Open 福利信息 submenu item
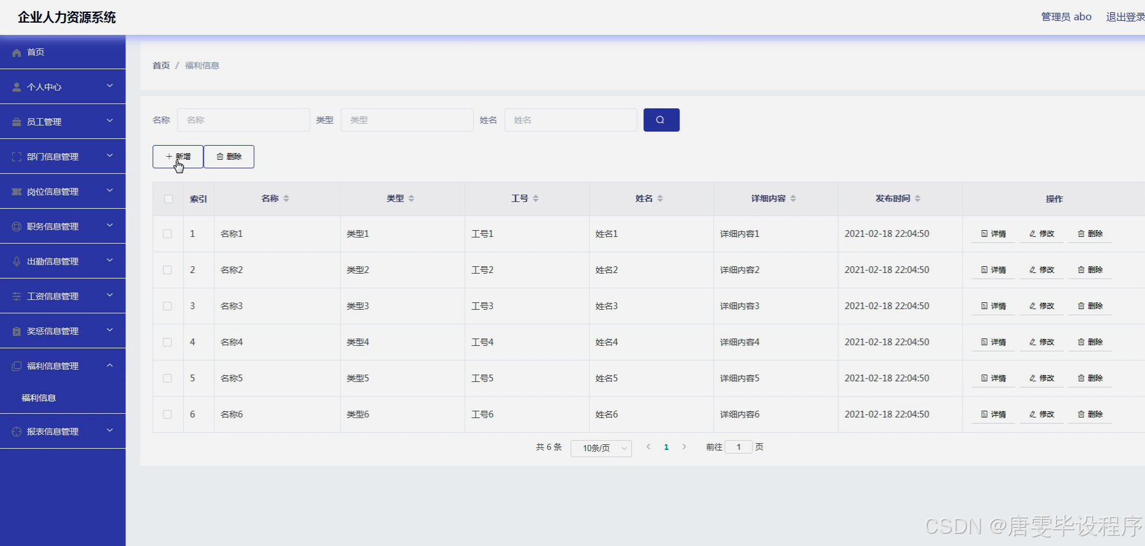The width and height of the screenshot is (1145, 546). coord(39,398)
